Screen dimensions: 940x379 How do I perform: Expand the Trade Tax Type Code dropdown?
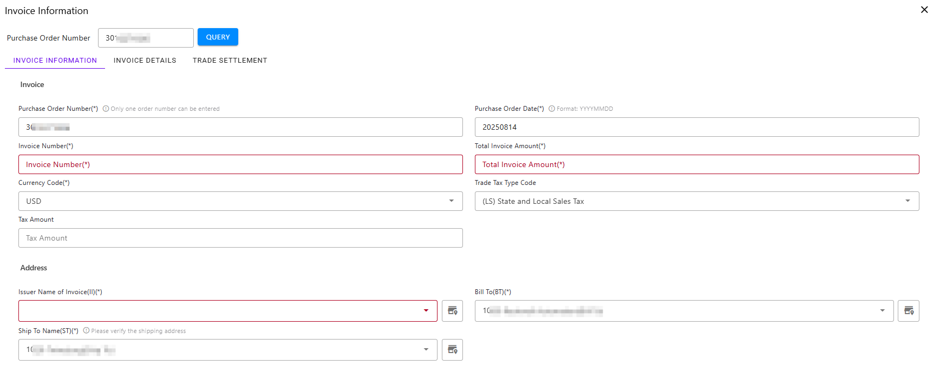pos(908,201)
